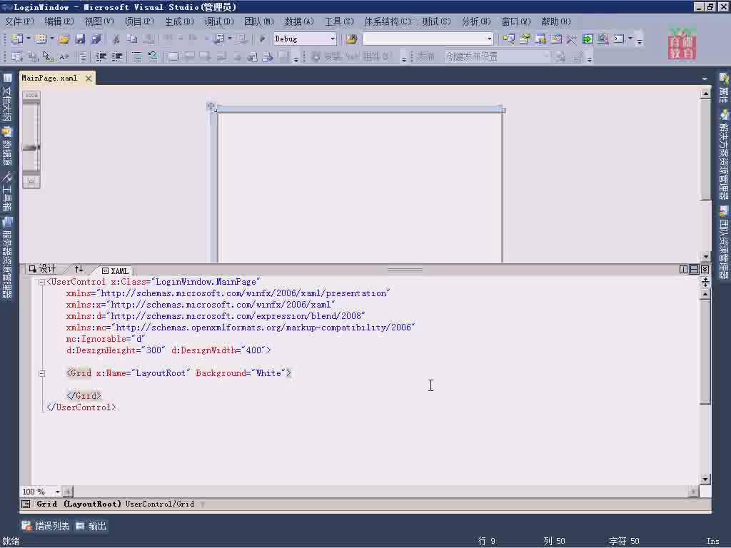Click the fit-to-view button under zoom slider
731x548 pixels.
[31, 181]
